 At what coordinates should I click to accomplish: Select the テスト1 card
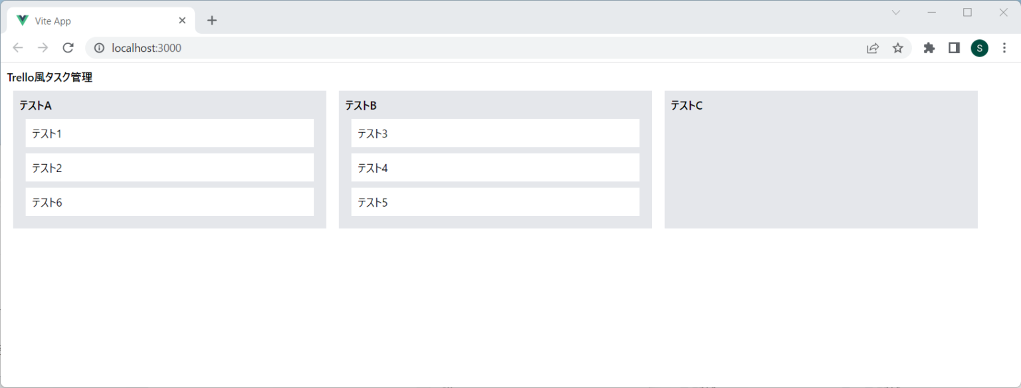click(170, 133)
